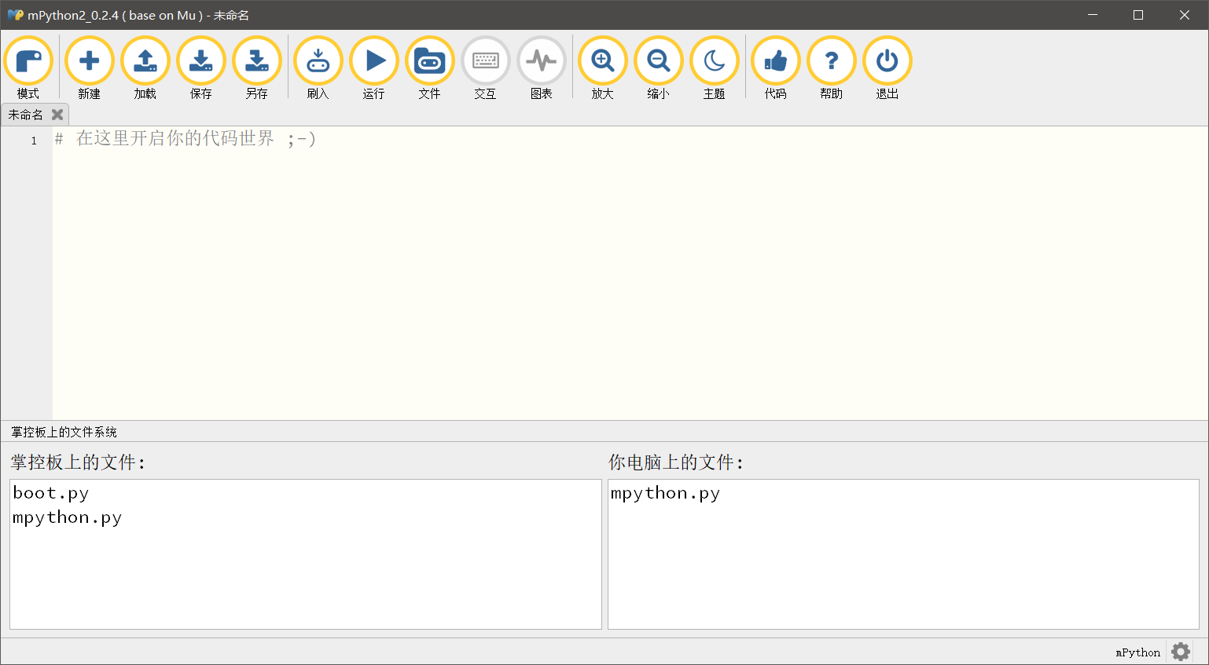
Task: Check code with 代码 thumbs-up icon
Action: tap(776, 68)
